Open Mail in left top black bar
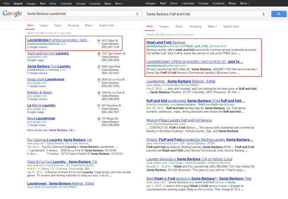 [43, 4]
